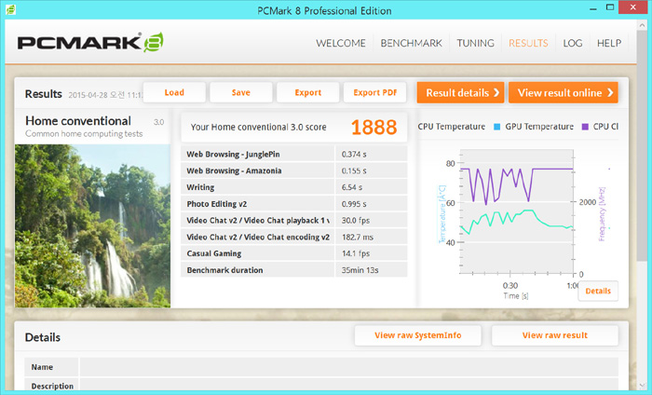Click 'GPU Temperature' legend label
652x395 pixels.
pyautogui.click(x=539, y=127)
